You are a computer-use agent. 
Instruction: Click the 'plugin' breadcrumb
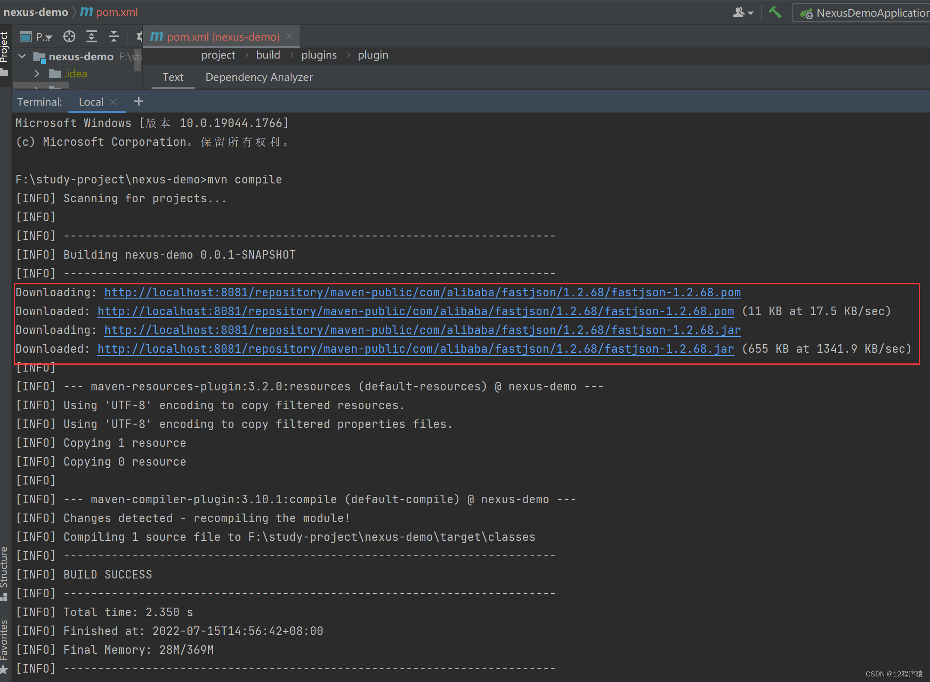(373, 55)
